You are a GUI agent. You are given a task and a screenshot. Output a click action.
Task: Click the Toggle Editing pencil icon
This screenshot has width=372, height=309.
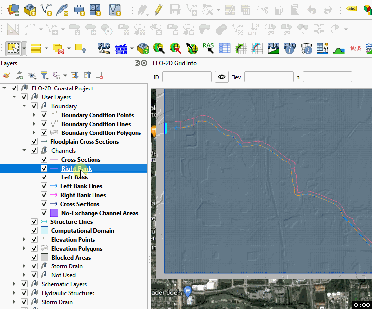[x=158, y=9]
